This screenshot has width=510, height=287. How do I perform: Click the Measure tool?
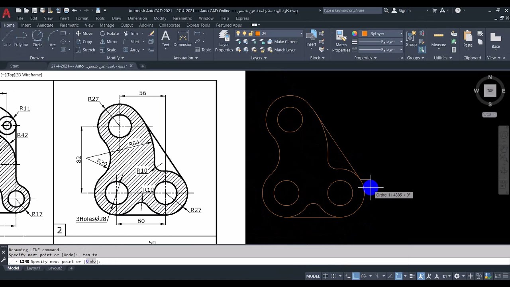(x=439, y=39)
